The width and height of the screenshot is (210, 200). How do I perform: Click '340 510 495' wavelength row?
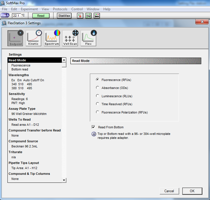tap(22, 84)
